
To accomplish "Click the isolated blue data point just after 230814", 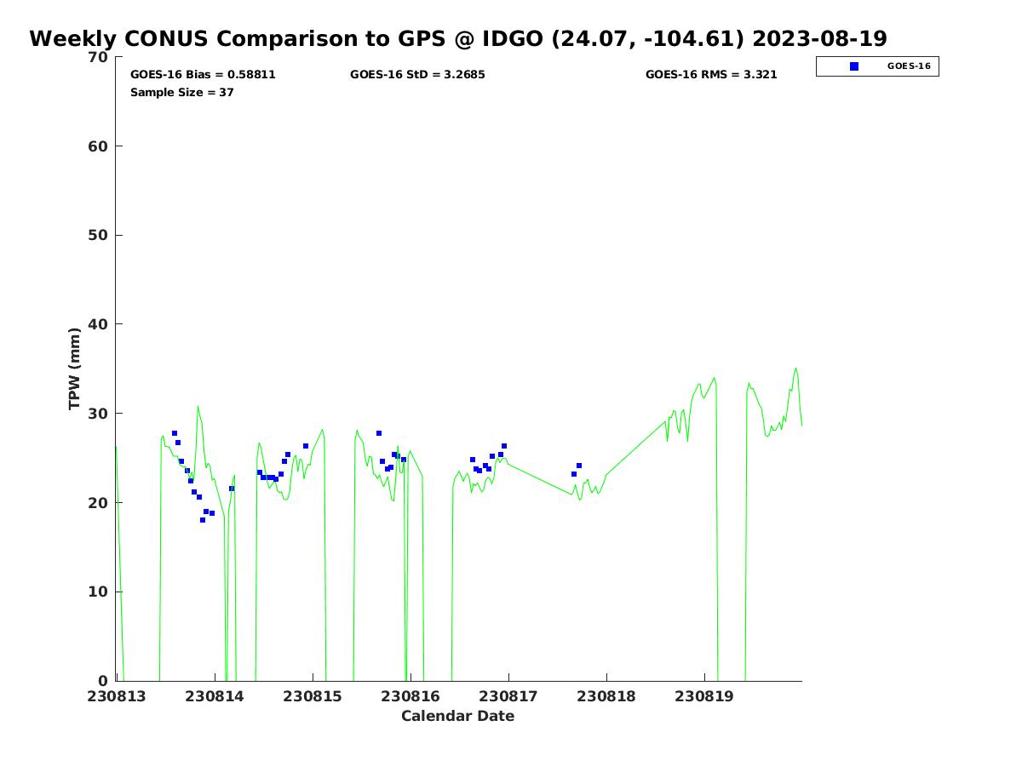I will click(232, 489).
